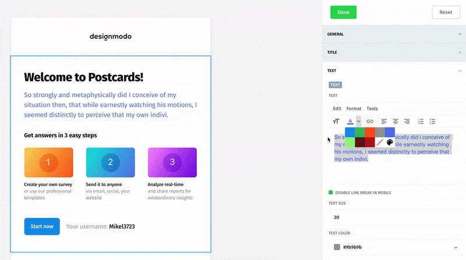Open the font size tool icon
Image resolution: width=466 pixels, height=260 pixels.
336,122
